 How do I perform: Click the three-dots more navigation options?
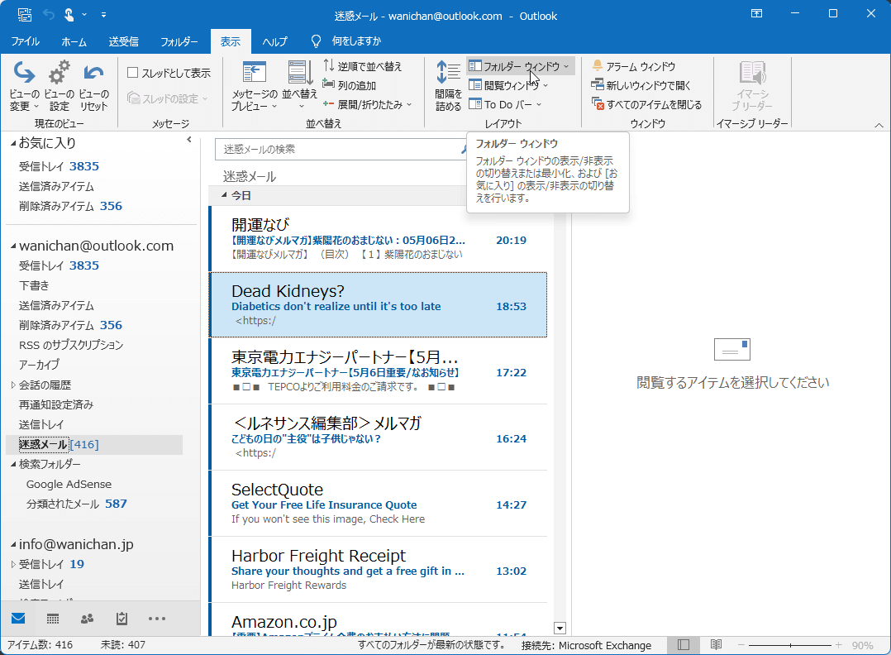(157, 619)
